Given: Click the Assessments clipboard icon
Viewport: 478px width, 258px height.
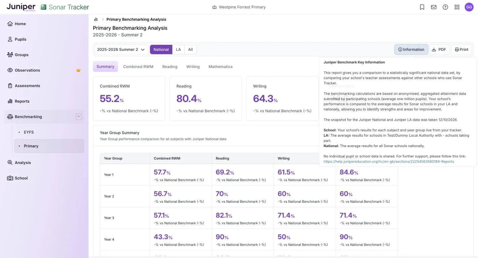Looking at the screenshot, I should click(10, 86).
